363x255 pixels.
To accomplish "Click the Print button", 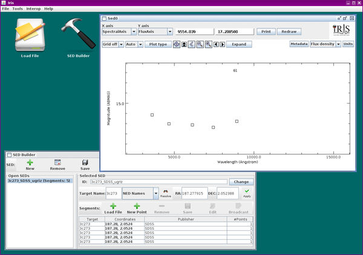I will tap(266, 31).
